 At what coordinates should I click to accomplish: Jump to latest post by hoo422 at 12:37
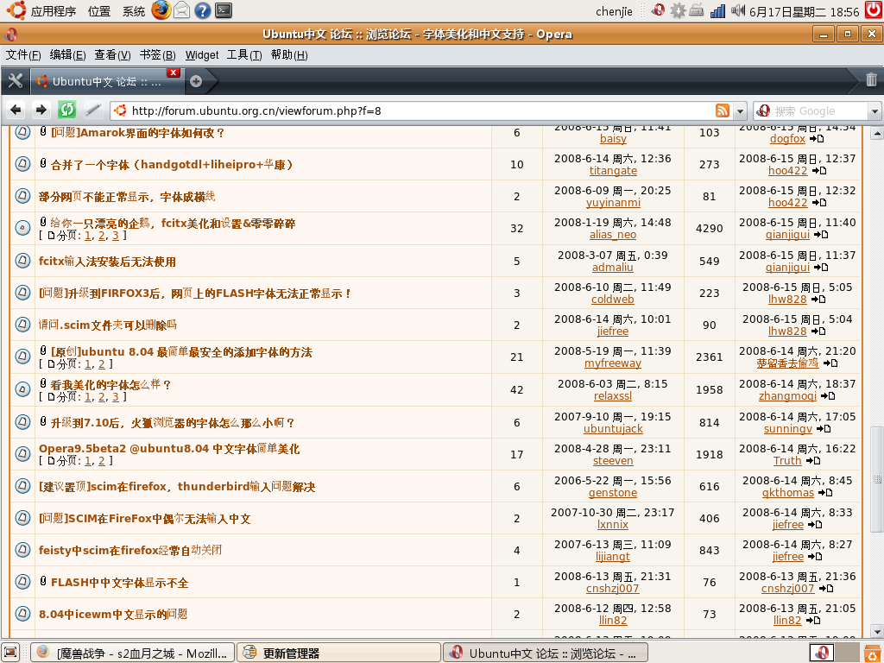point(819,171)
